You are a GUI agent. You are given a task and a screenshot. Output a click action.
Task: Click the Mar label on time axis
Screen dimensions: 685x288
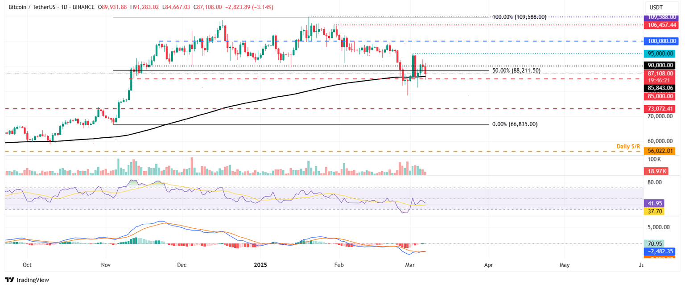click(409, 264)
